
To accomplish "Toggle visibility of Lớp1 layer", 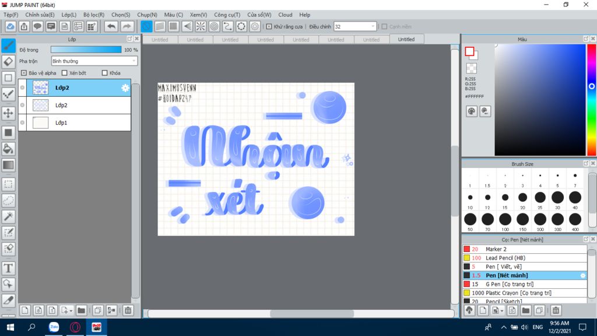I will coord(23,123).
